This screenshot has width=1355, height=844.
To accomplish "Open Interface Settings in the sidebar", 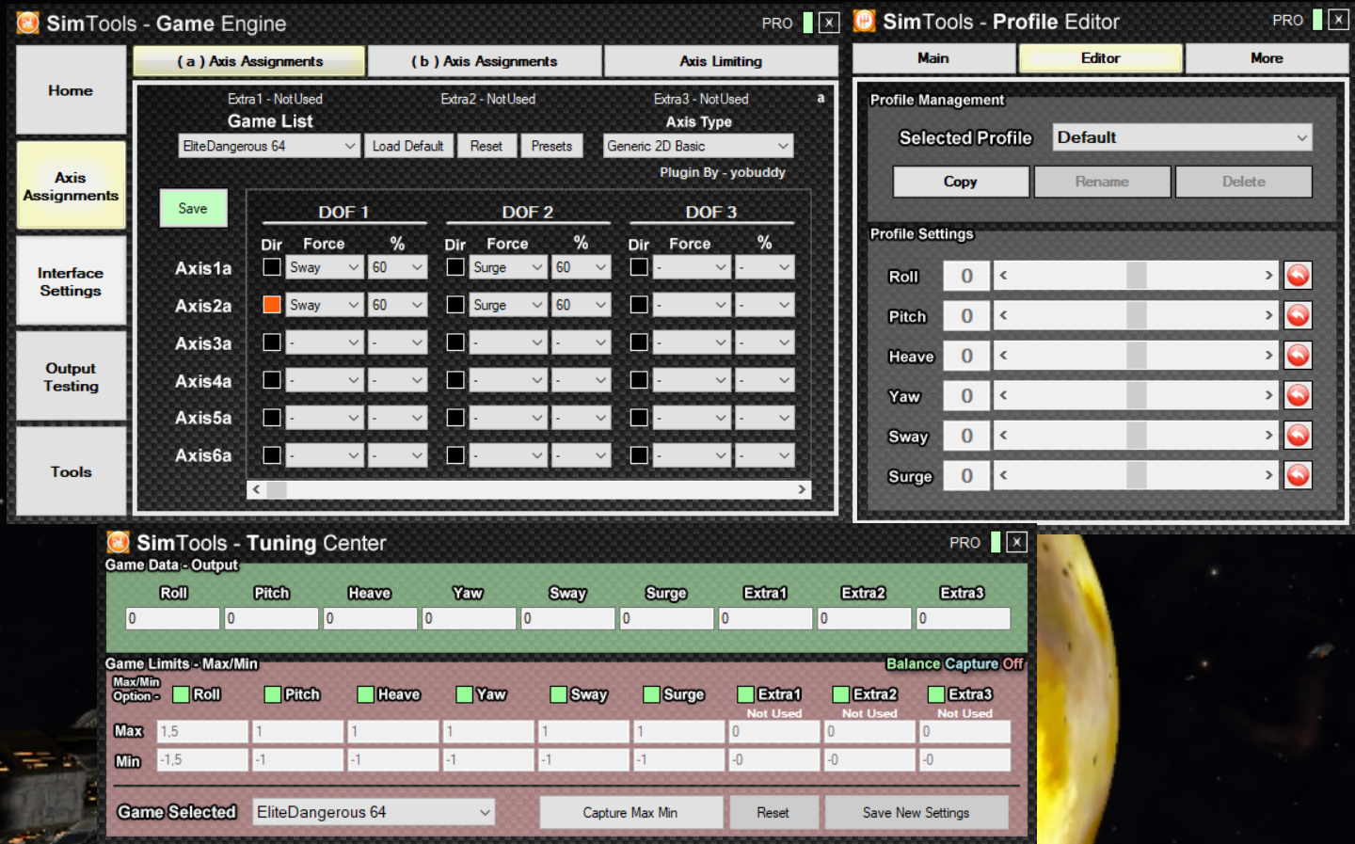I will pos(72,281).
